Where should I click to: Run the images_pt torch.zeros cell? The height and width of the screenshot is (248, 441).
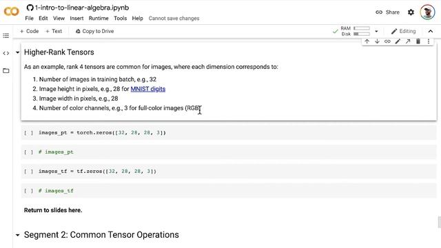pyautogui.click(x=28, y=133)
